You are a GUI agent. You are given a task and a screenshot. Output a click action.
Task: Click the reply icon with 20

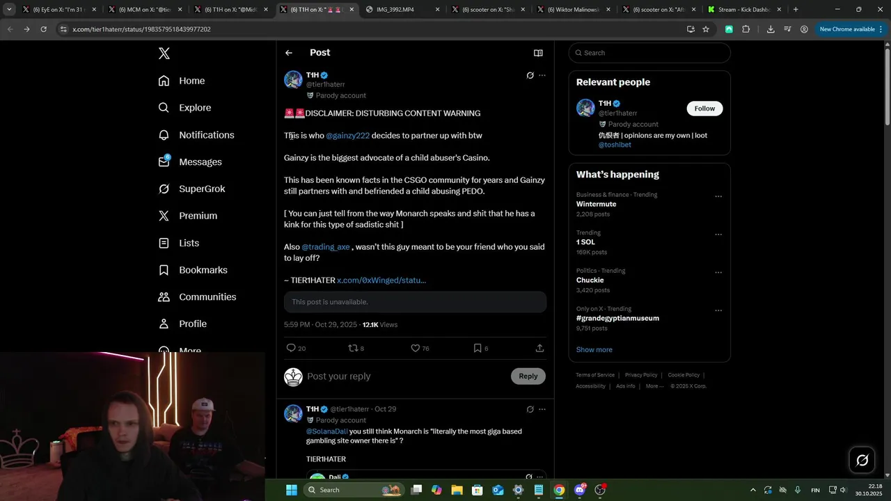point(291,348)
